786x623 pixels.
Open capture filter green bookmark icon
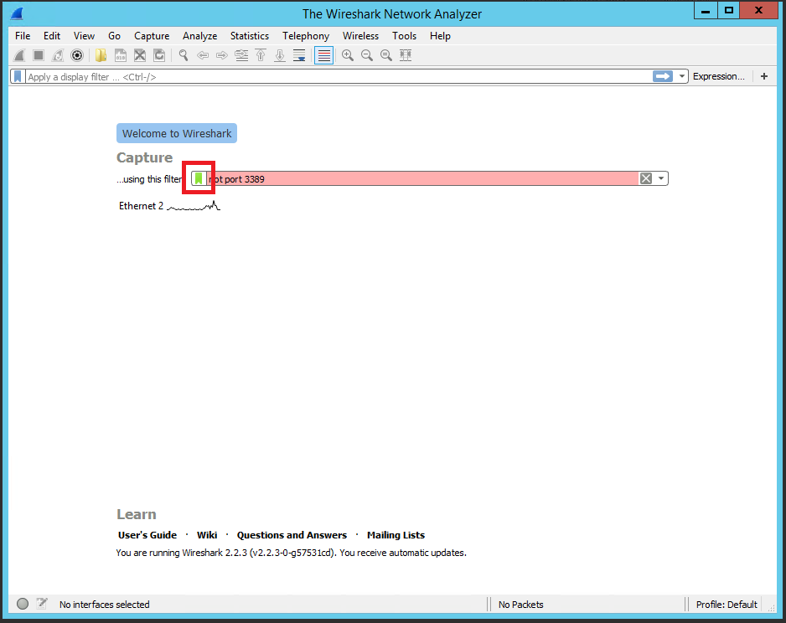coord(199,178)
